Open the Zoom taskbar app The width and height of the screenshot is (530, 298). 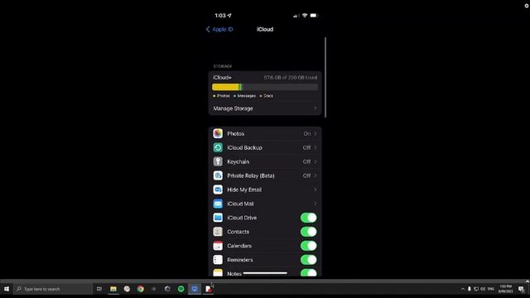195,289
